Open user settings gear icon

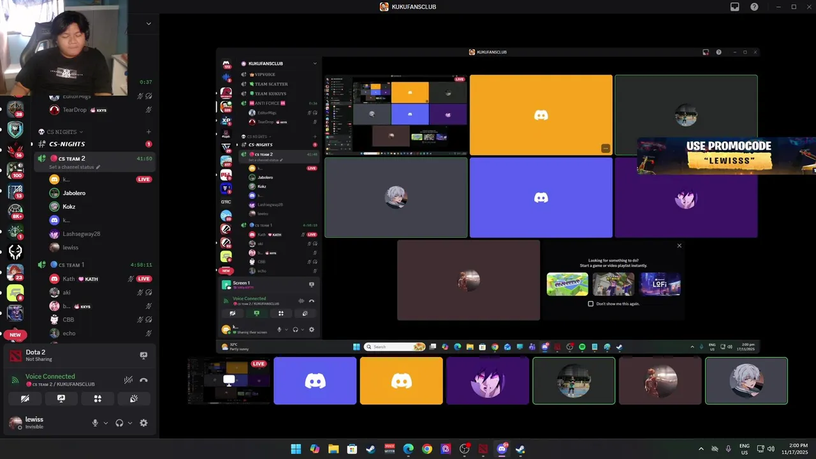pos(143,423)
